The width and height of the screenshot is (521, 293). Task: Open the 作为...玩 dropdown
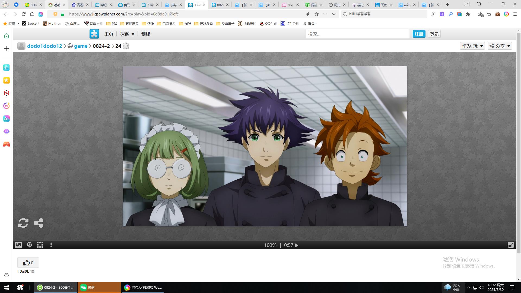pos(472,46)
